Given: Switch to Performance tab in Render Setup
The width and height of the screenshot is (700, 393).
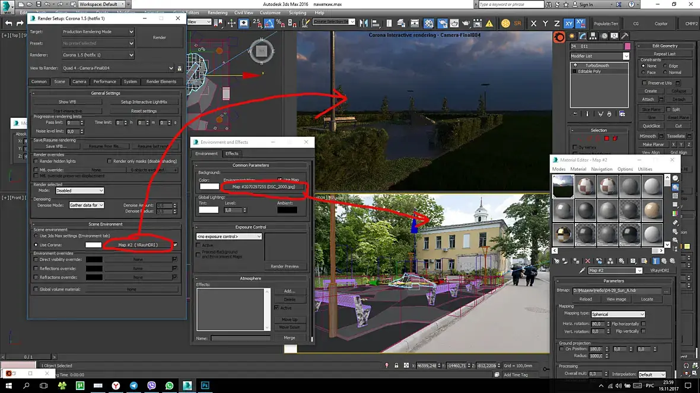Looking at the screenshot, I should click(104, 82).
